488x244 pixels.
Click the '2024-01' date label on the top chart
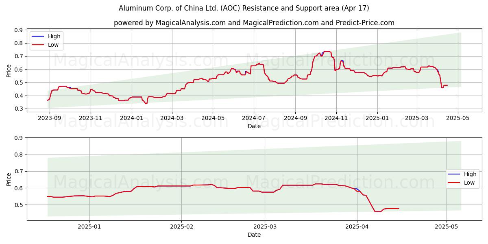[x=132, y=119]
